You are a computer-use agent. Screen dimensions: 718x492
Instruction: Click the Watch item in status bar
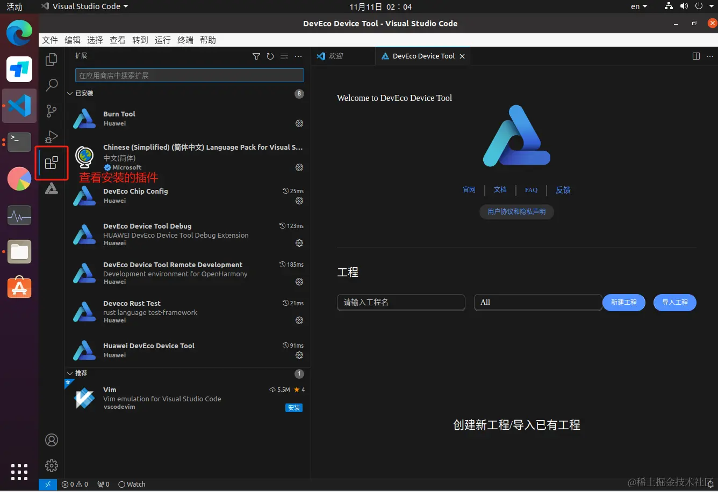click(x=132, y=484)
